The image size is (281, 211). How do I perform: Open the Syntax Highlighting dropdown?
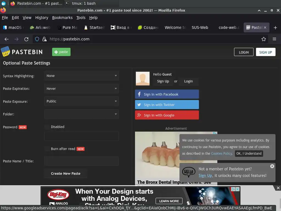point(82,76)
